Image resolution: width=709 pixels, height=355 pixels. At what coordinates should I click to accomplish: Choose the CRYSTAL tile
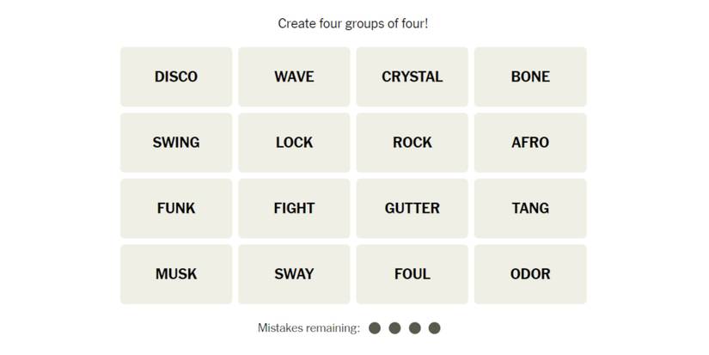(x=412, y=77)
